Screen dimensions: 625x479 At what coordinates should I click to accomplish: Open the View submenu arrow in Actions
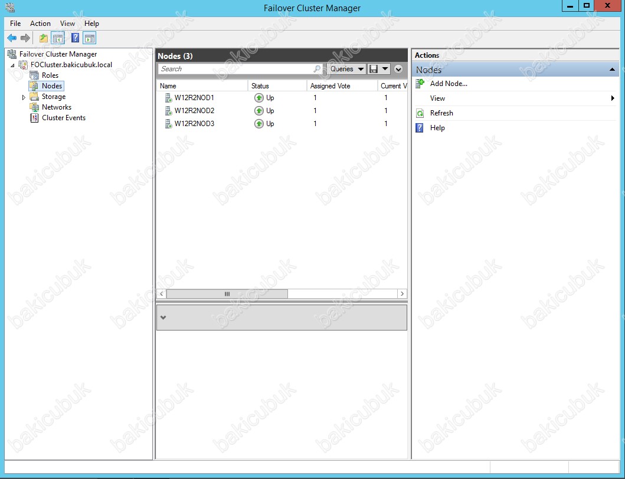pyautogui.click(x=613, y=98)
